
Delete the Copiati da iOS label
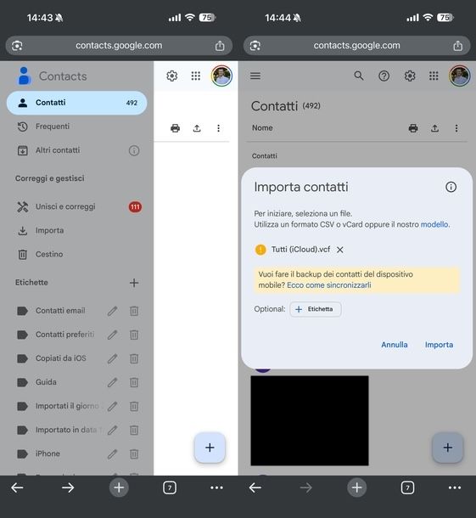pyautogui.click(x=134, y=358)
